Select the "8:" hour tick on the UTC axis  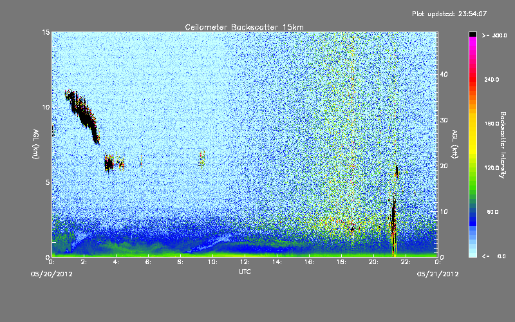(x=181, y=262)
